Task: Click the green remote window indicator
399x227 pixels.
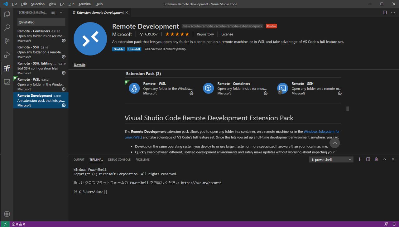Action: 5,224
